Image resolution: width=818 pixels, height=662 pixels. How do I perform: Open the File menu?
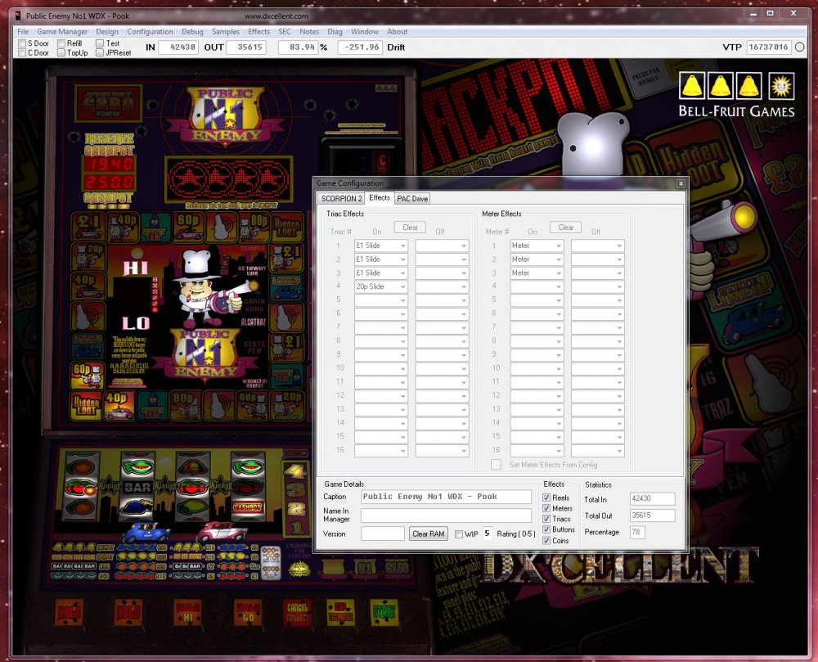click(23, 31)
